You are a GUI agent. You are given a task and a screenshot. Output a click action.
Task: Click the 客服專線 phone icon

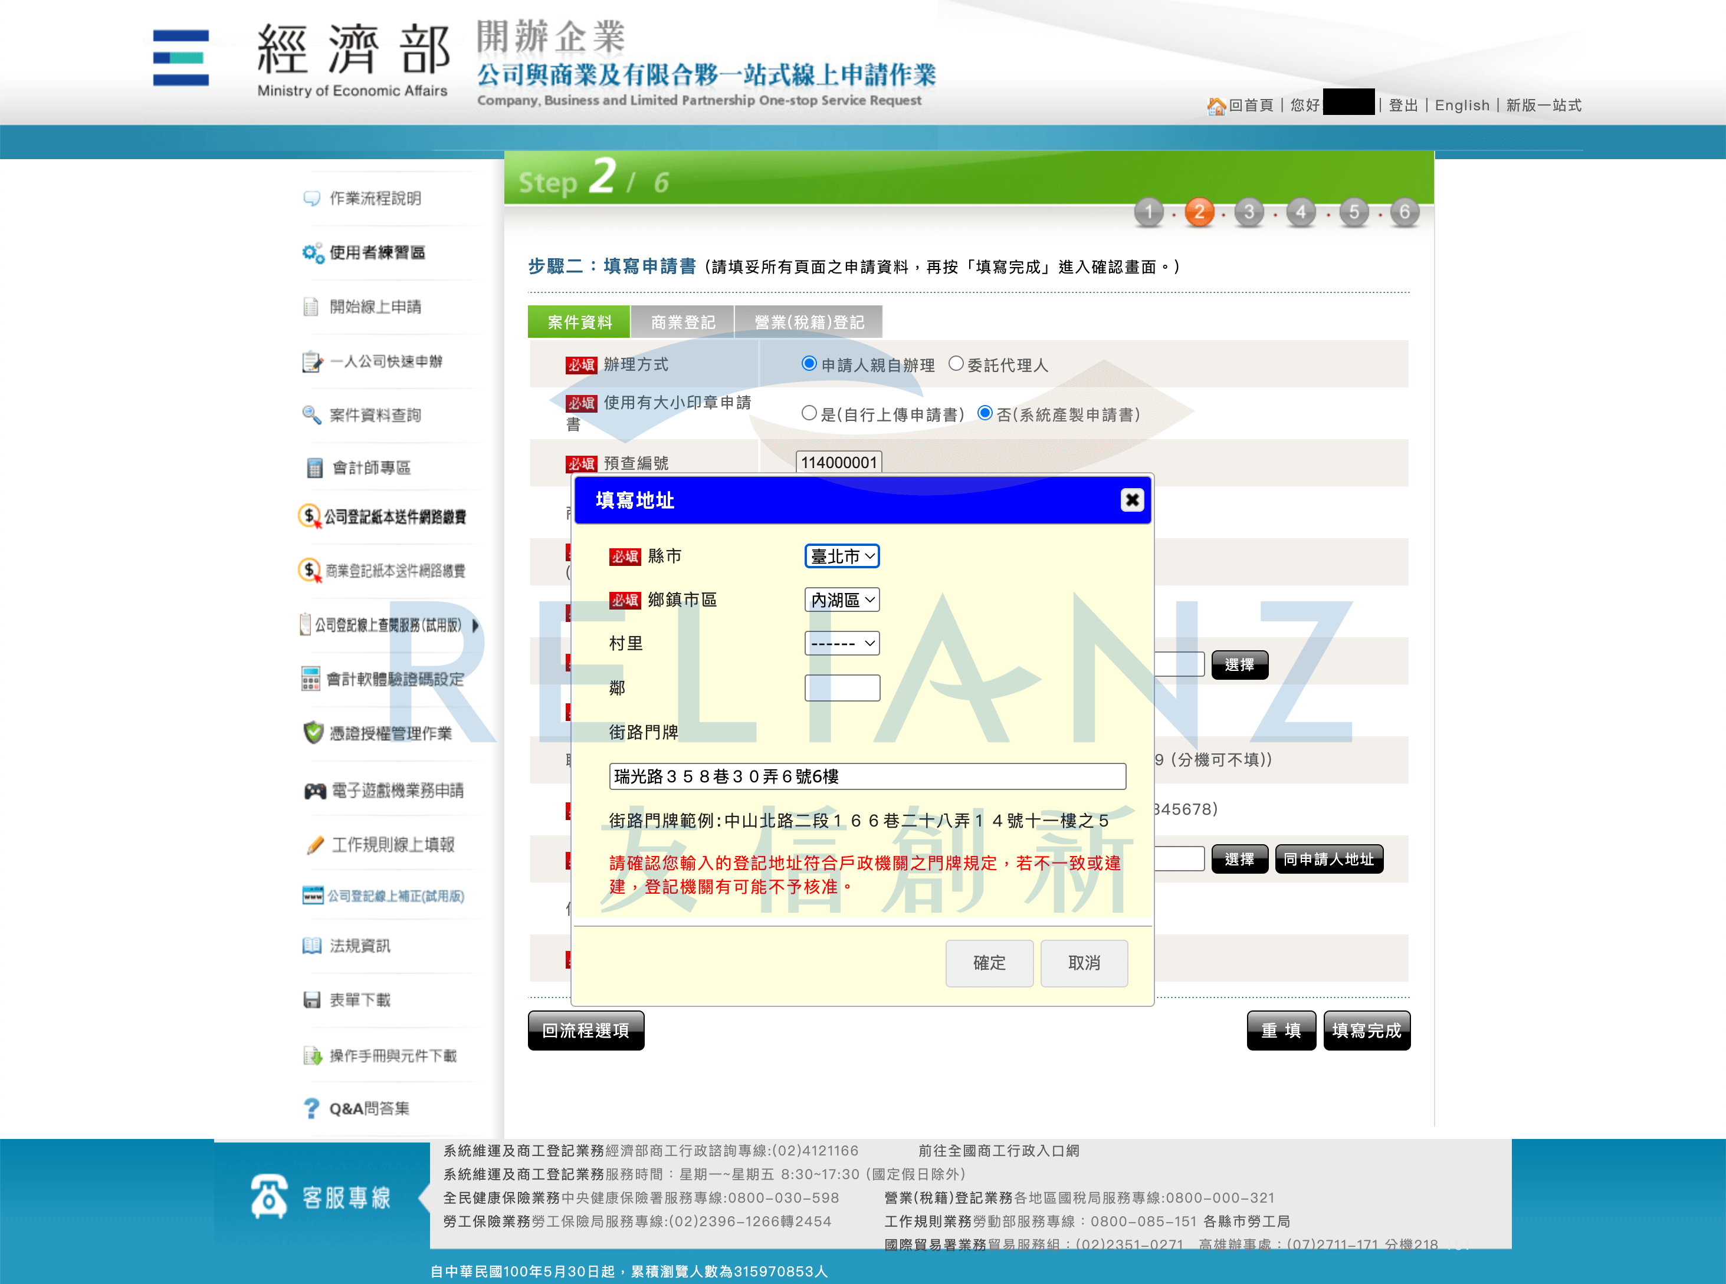(x=269, y=1197)
